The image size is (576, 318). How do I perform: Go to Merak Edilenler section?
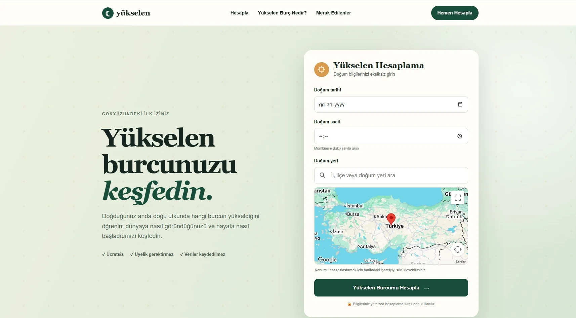click(333, 13)
